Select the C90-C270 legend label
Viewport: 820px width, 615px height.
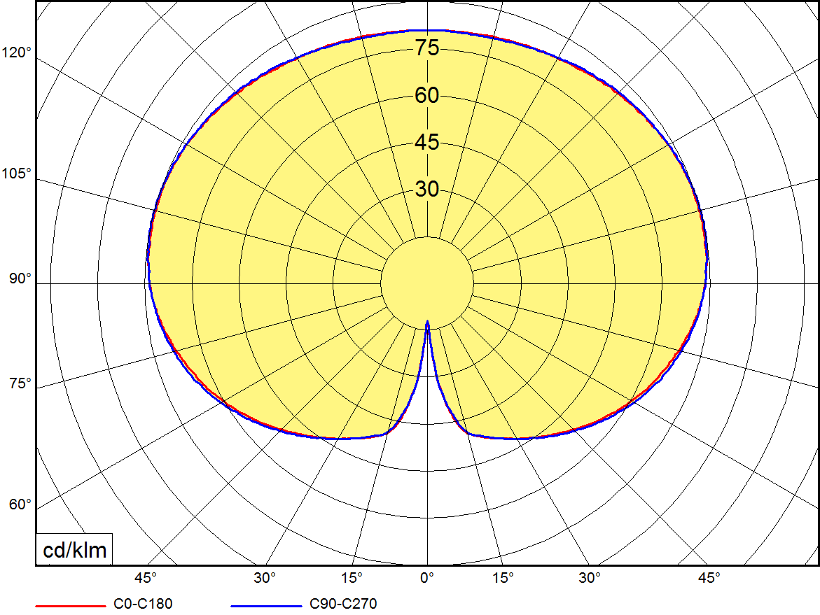(x=342, y=604)
